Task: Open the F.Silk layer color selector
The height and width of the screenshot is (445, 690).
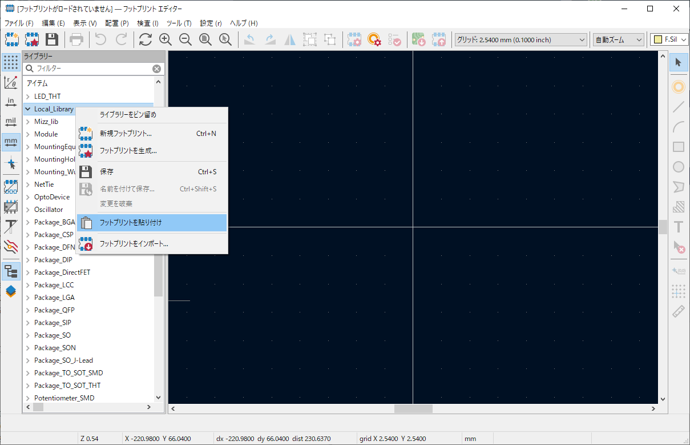Action: click(x=669, y=39)
